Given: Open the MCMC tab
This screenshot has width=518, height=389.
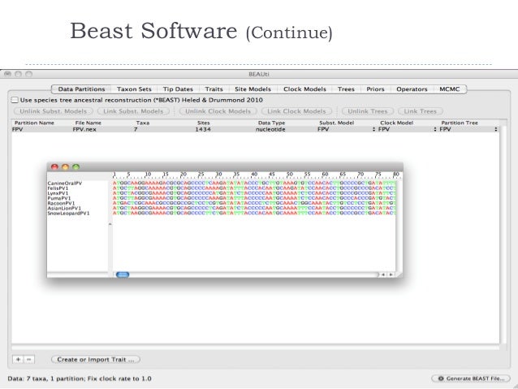Looking at the screenshot, I should (449, 89).
